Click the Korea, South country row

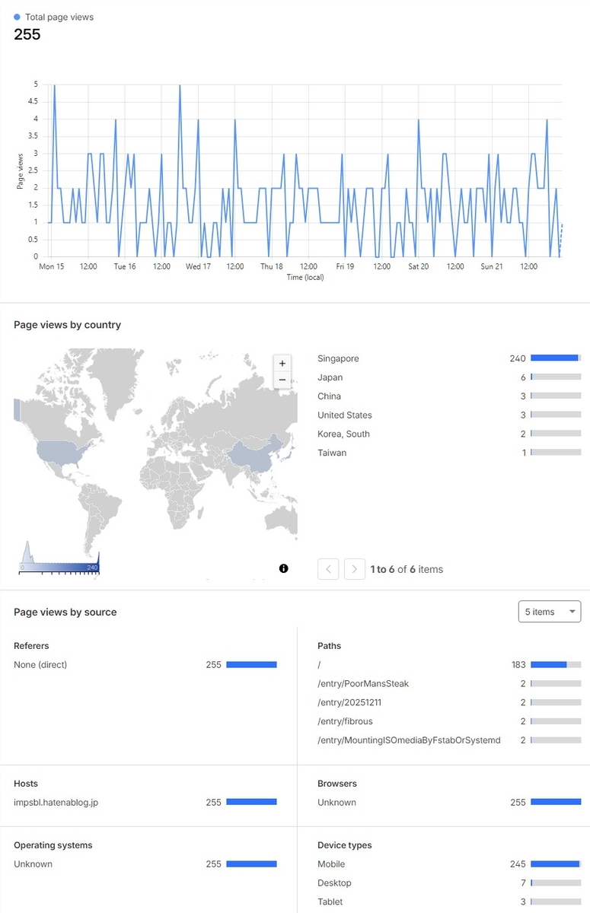[x=449, y=434]
